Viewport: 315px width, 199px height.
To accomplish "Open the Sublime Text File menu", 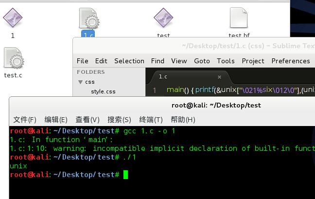I will (x=83, y=61).
